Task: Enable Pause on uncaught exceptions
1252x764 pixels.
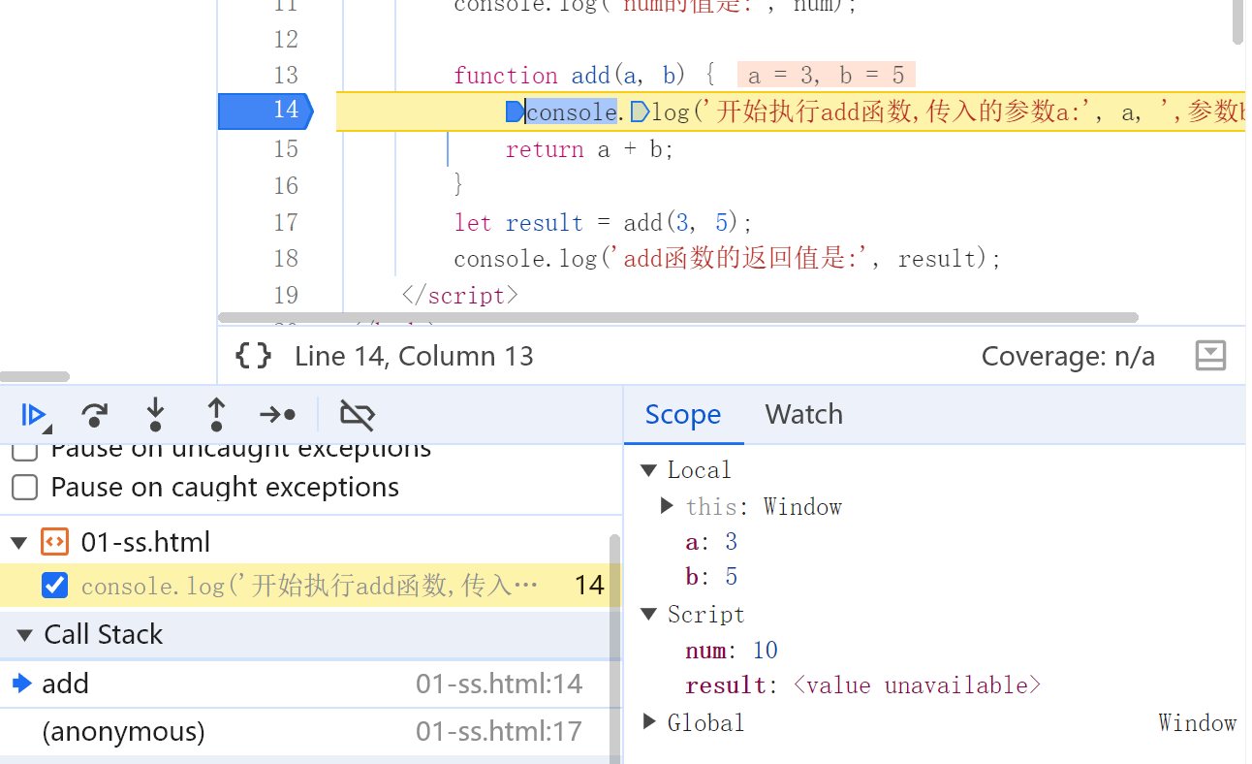Action: tap(24, 451)
